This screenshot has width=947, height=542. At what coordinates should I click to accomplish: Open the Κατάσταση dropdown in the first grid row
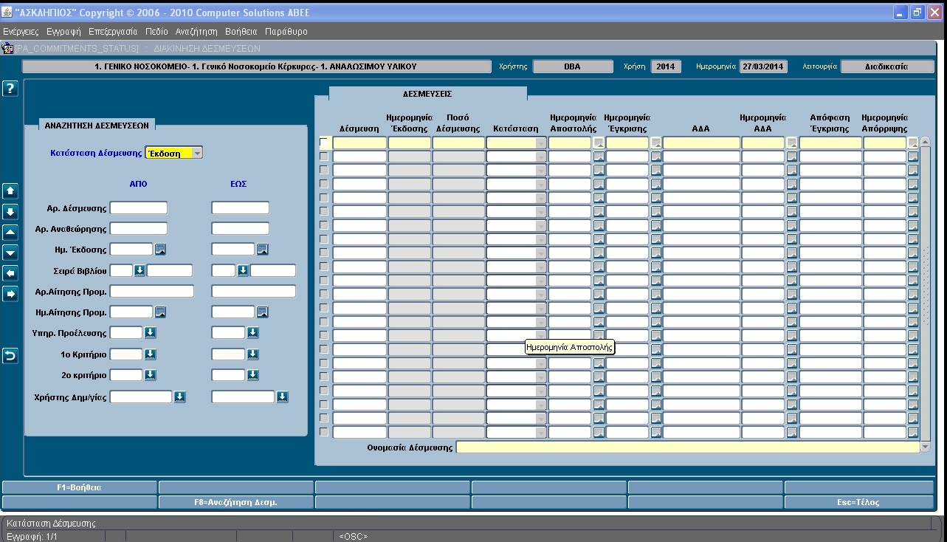click(541, 143)
